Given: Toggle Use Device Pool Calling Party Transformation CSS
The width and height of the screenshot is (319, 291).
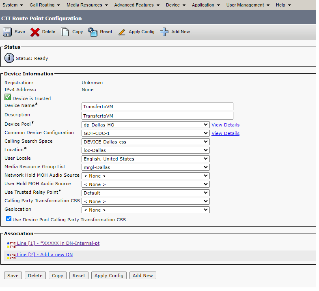Looking at the screenshot, I should tap(9, 219).
